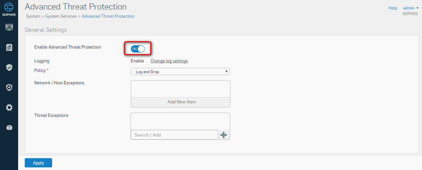Open the Protect shield checkmark sidebar icon

(x=9, y=68)
